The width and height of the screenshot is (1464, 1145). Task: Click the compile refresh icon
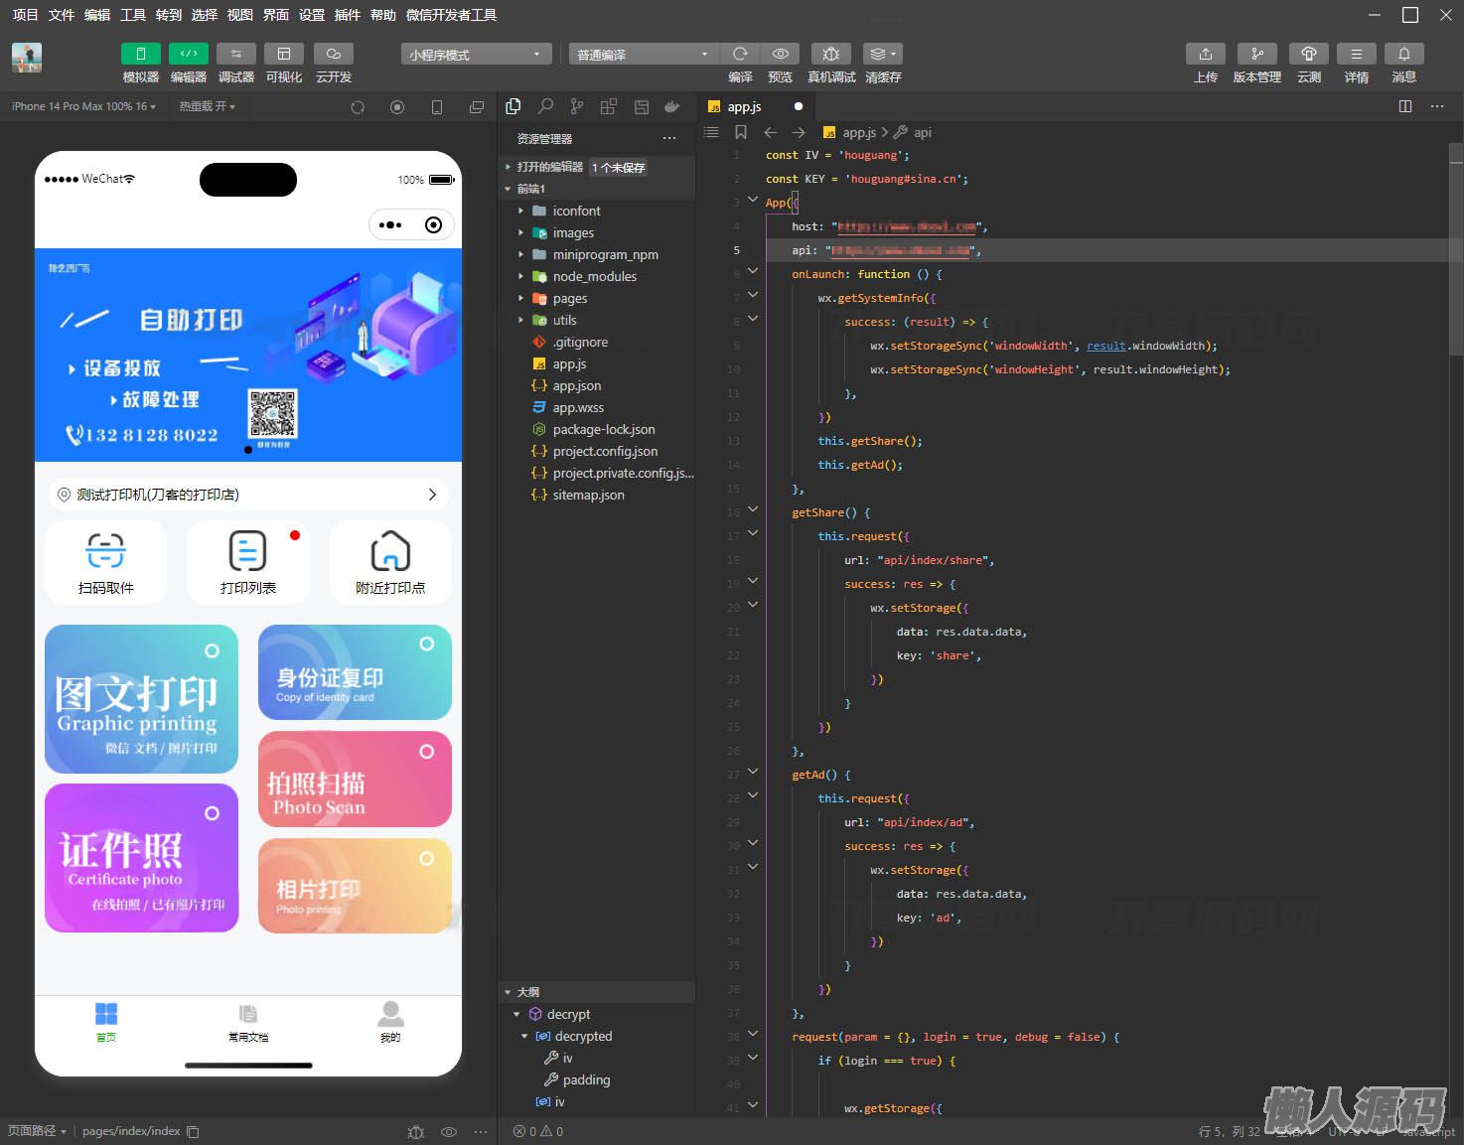click(x=740, y=54)
